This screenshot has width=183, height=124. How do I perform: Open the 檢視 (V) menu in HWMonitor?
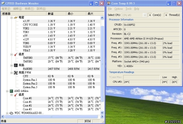[x=29, y=9]
